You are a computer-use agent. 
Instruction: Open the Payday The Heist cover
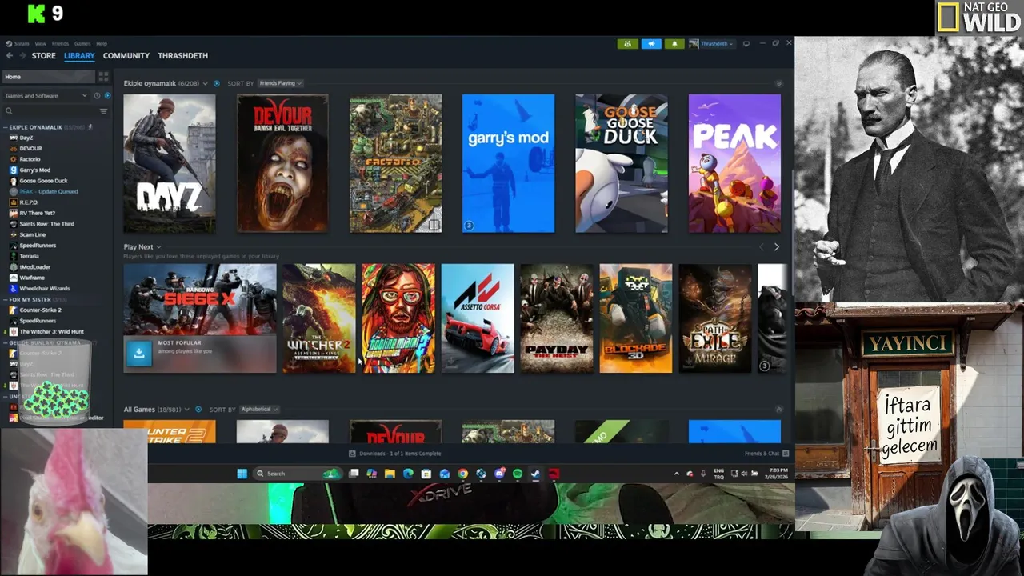[x=557, y=318]
